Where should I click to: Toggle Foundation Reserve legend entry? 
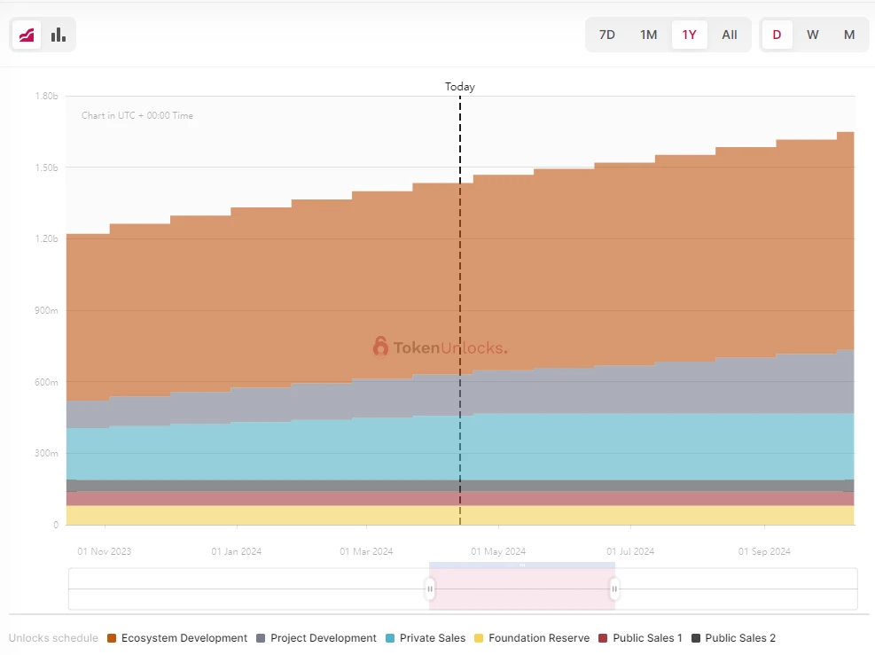tap(531, 638)
